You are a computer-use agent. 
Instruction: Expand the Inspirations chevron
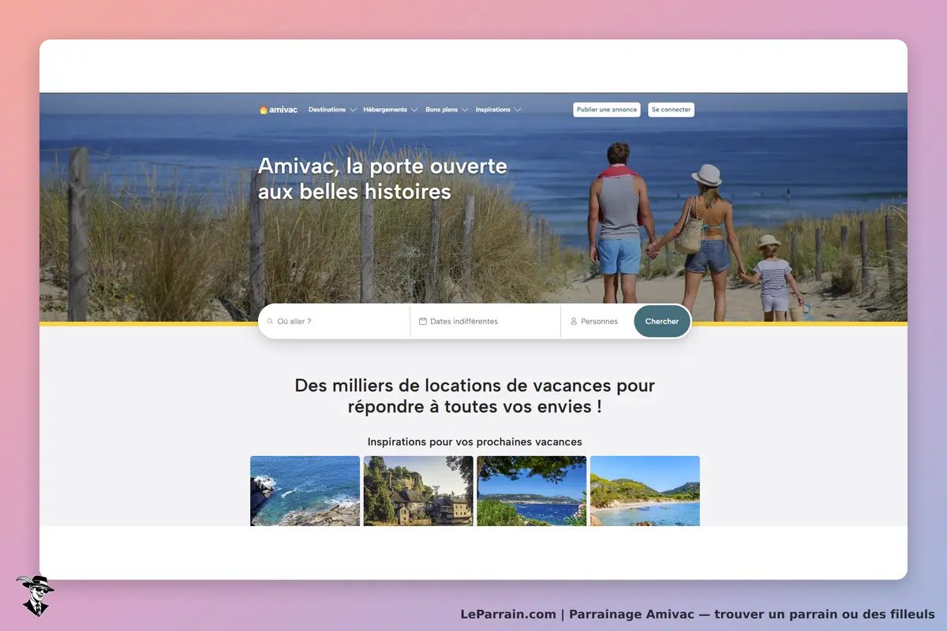pyautogui.click(x=517, y=110)
